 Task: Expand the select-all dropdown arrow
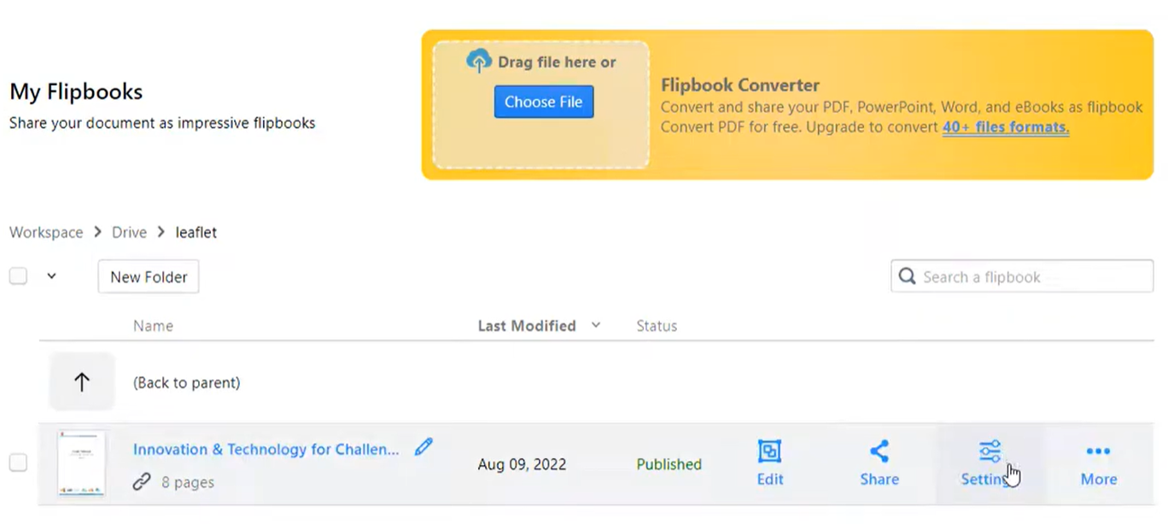tap(51, 277)
